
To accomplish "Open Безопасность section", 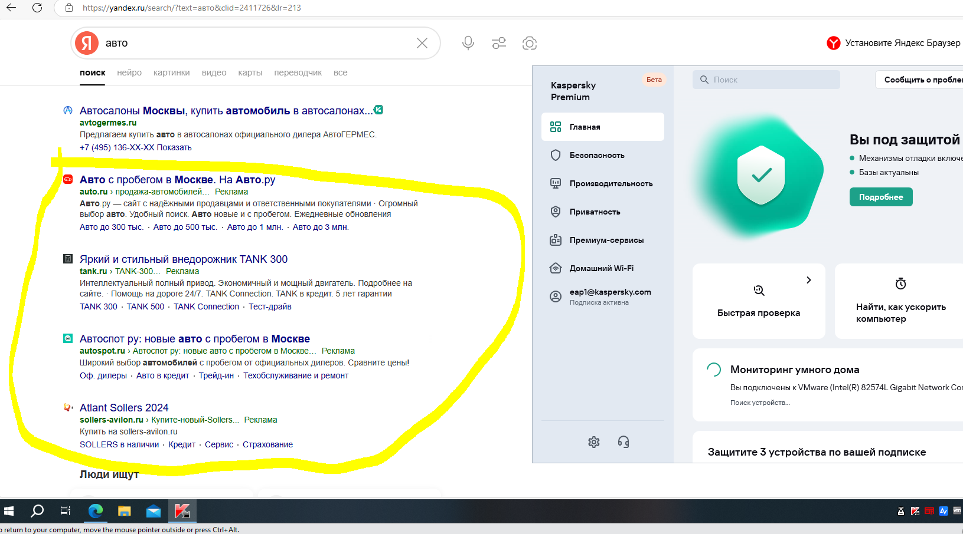I will (x=603, y=155).
